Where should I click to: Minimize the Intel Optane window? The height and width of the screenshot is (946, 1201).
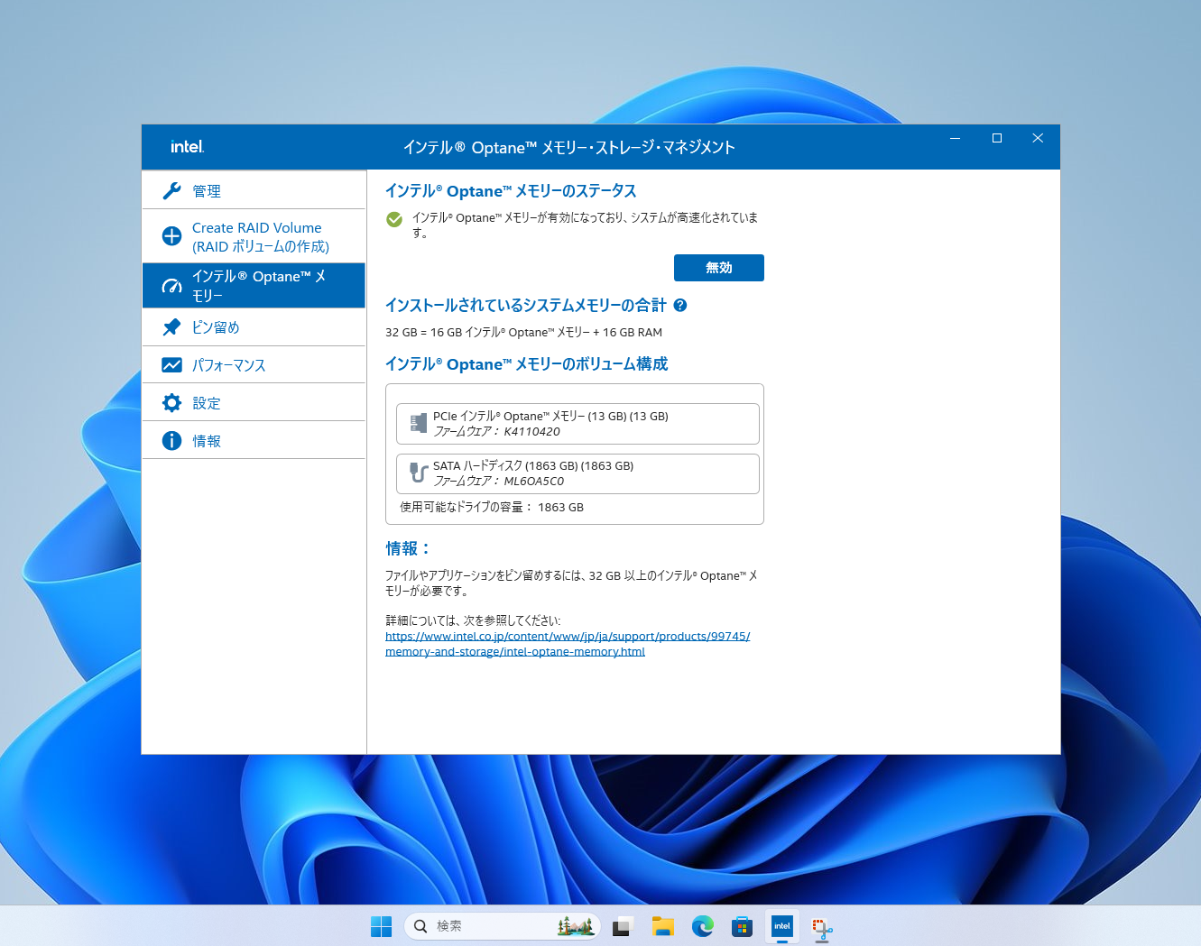pos(955,138)
